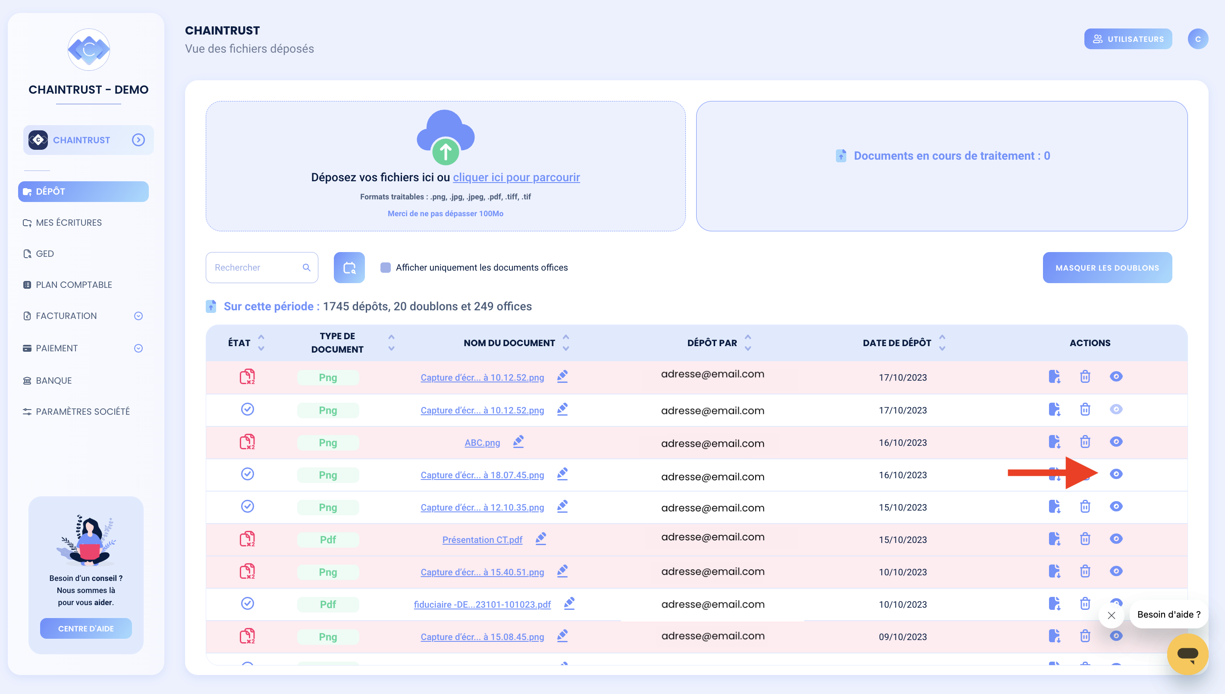Click 'Documents en cours de traitement' panel

[942, 166]
